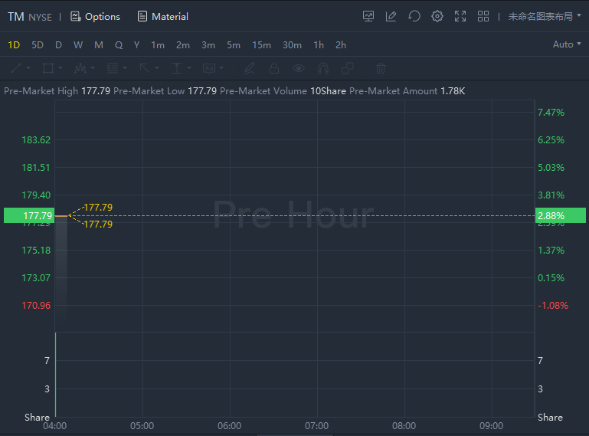Select the 3m interval
589x436 pixels.
[x=208, y=45]
